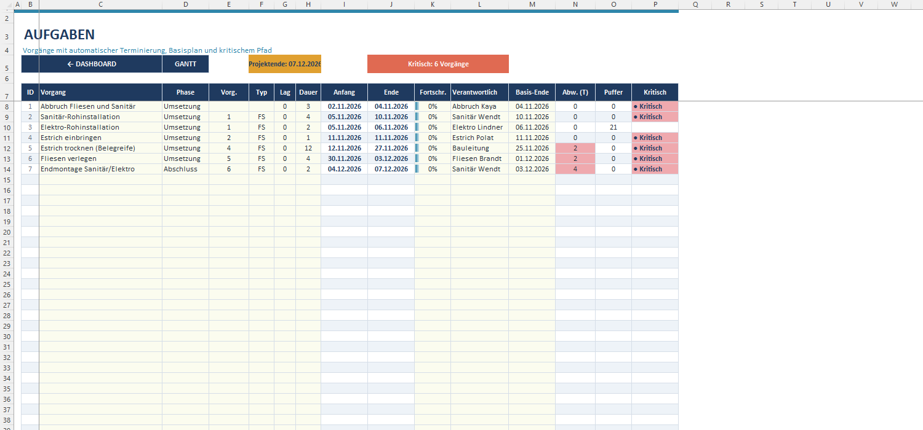
Task: Select the progress bar for Elektro-Rohinstallation
Action: pyautogui.click(x=433, y=127)
